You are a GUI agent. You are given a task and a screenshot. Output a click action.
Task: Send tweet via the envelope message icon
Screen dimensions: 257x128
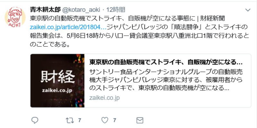pyautogui.click(x=140, y=120)
